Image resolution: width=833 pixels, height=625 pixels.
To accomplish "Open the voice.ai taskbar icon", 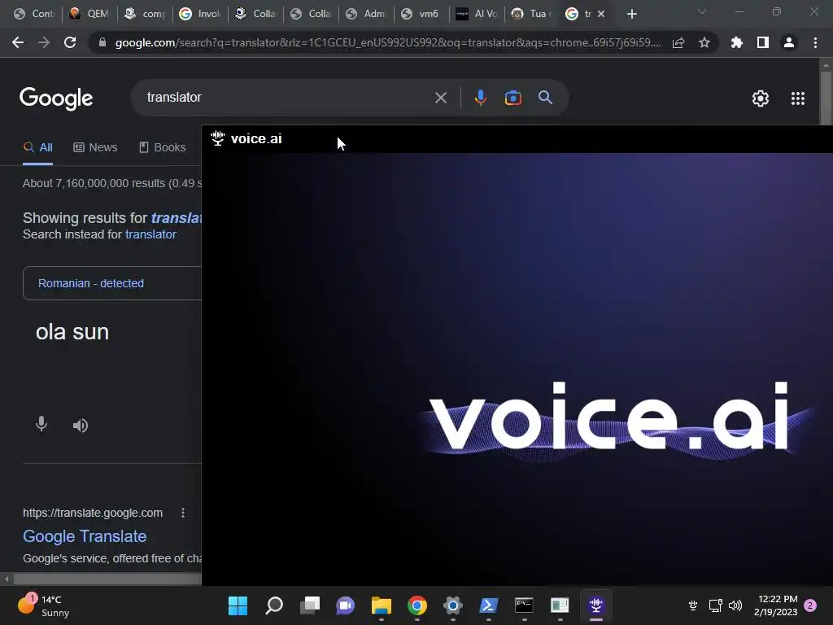I will point(595,605).
